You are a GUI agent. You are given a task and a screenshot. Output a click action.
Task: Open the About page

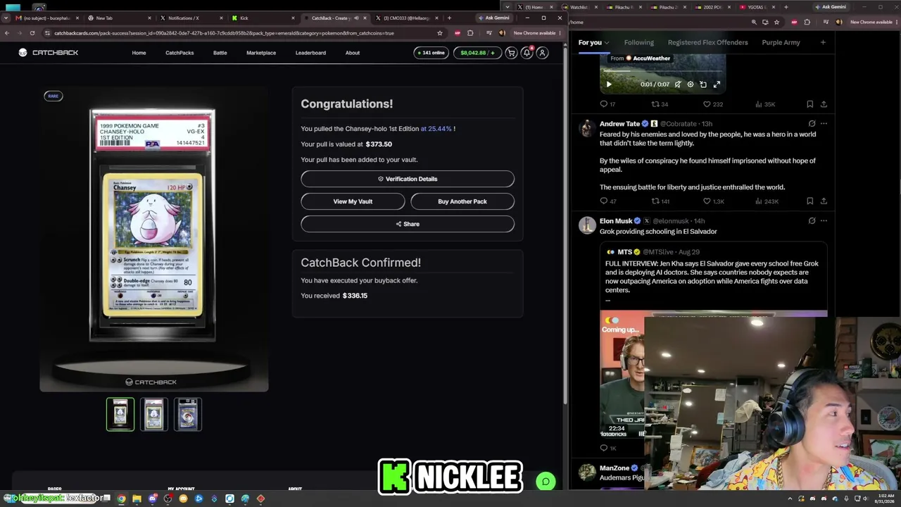click(x=353, y=53)
